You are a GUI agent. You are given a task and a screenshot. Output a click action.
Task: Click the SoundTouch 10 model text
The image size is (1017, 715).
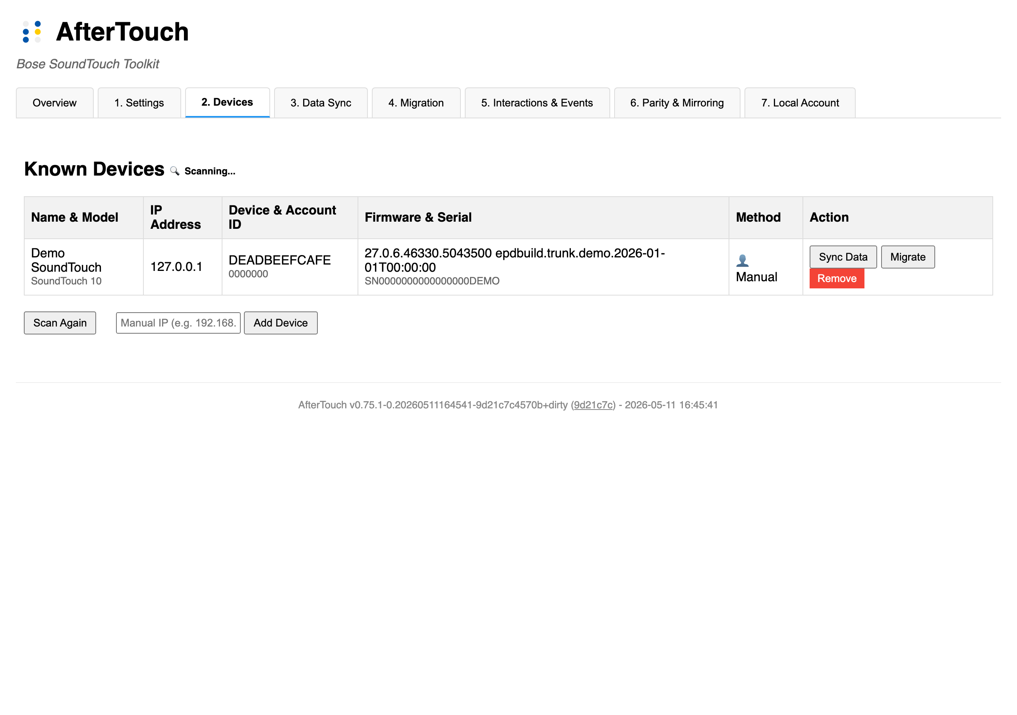66,281
